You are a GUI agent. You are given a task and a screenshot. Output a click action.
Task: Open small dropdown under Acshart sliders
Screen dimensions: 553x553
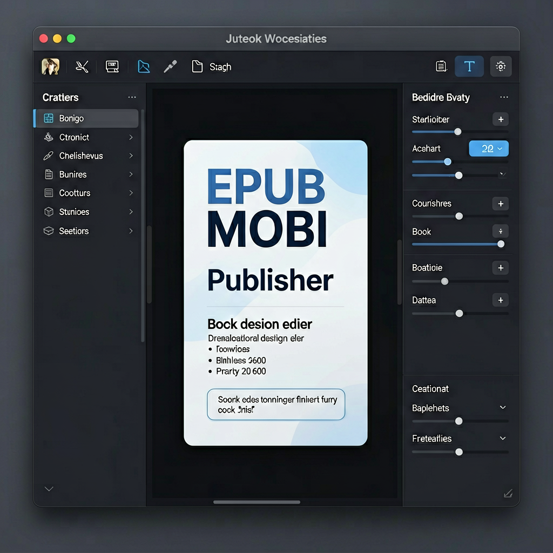pyautogui.click(x=503, y=174)
